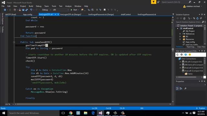This screenshot has height=116, width=207.
Task: Click the Solution Explorer Home icon
Action: tap(184, 18)
